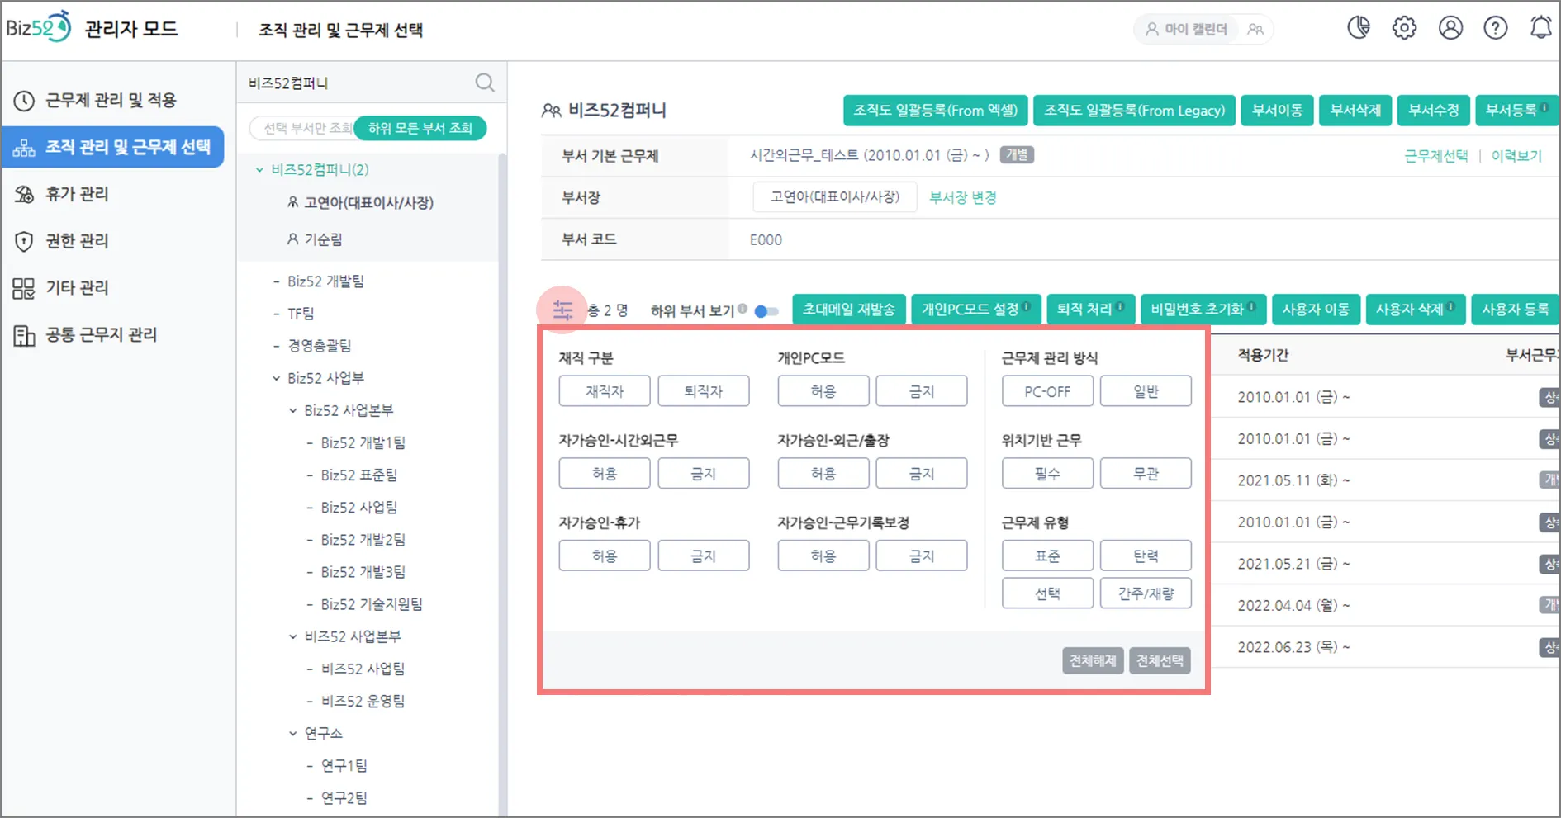Click the 이력보기 link
The image size is (1561, 818).
point(1516,156)
